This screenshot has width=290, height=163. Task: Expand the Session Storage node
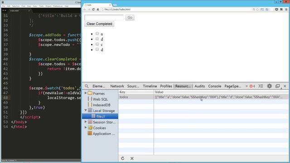86,122
